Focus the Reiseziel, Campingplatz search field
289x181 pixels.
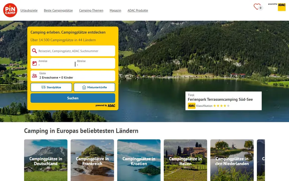(x=73, y=51)
